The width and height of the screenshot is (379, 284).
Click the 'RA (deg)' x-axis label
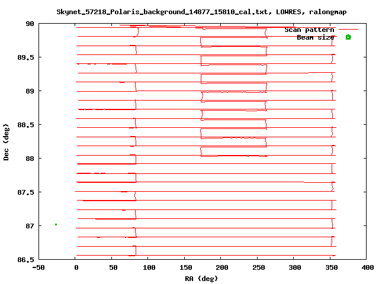click(x=201, y=279)
